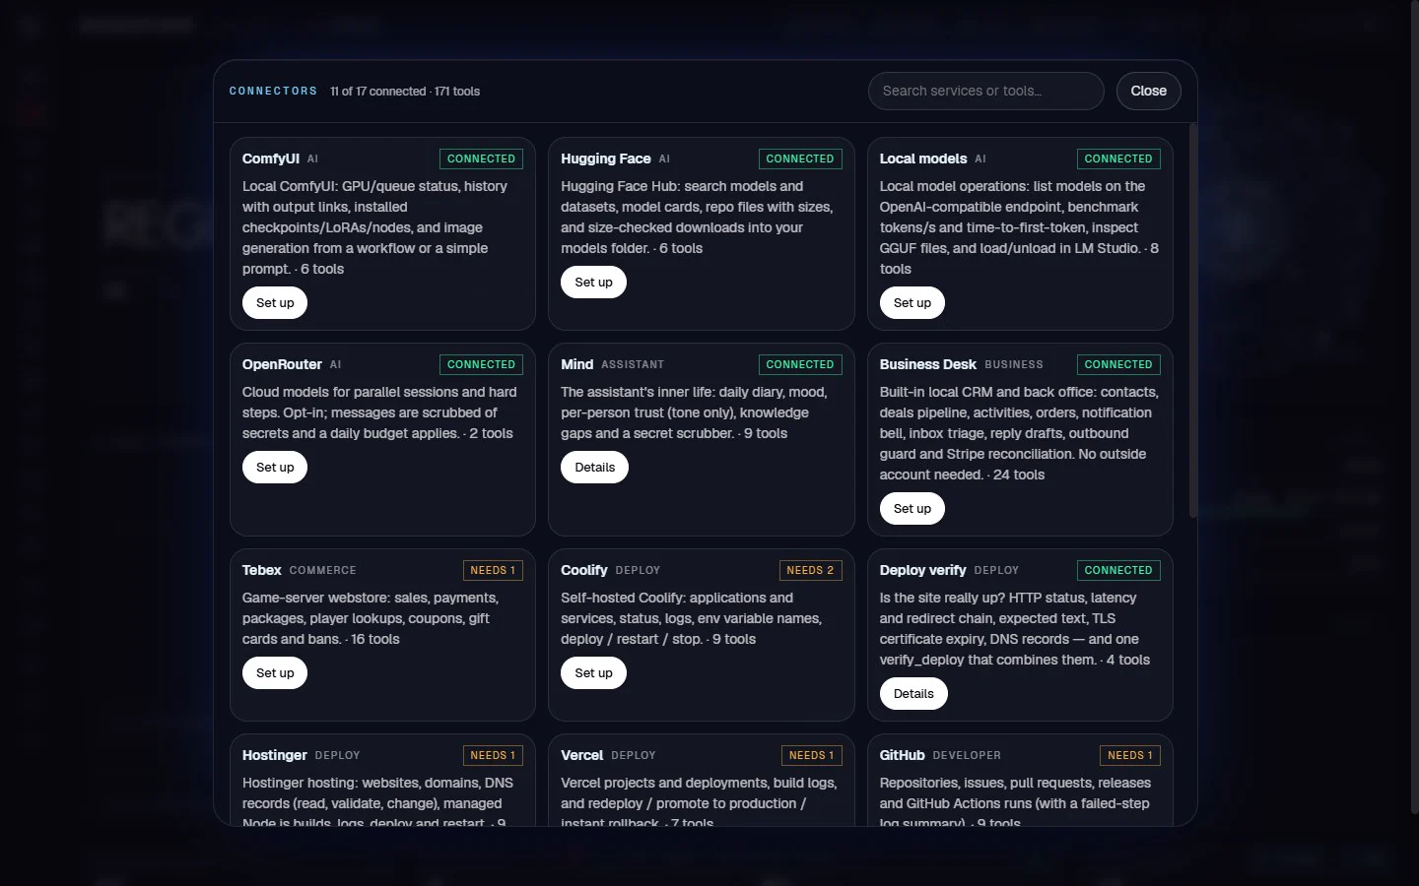Click Set up on Business Desk card
This screenshot has width=1419, height=886.
coord(912,509)
